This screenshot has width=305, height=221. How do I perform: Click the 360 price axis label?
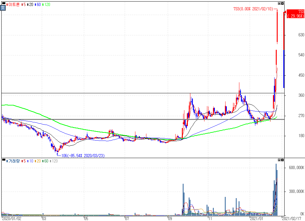click(x=301, y=95)
